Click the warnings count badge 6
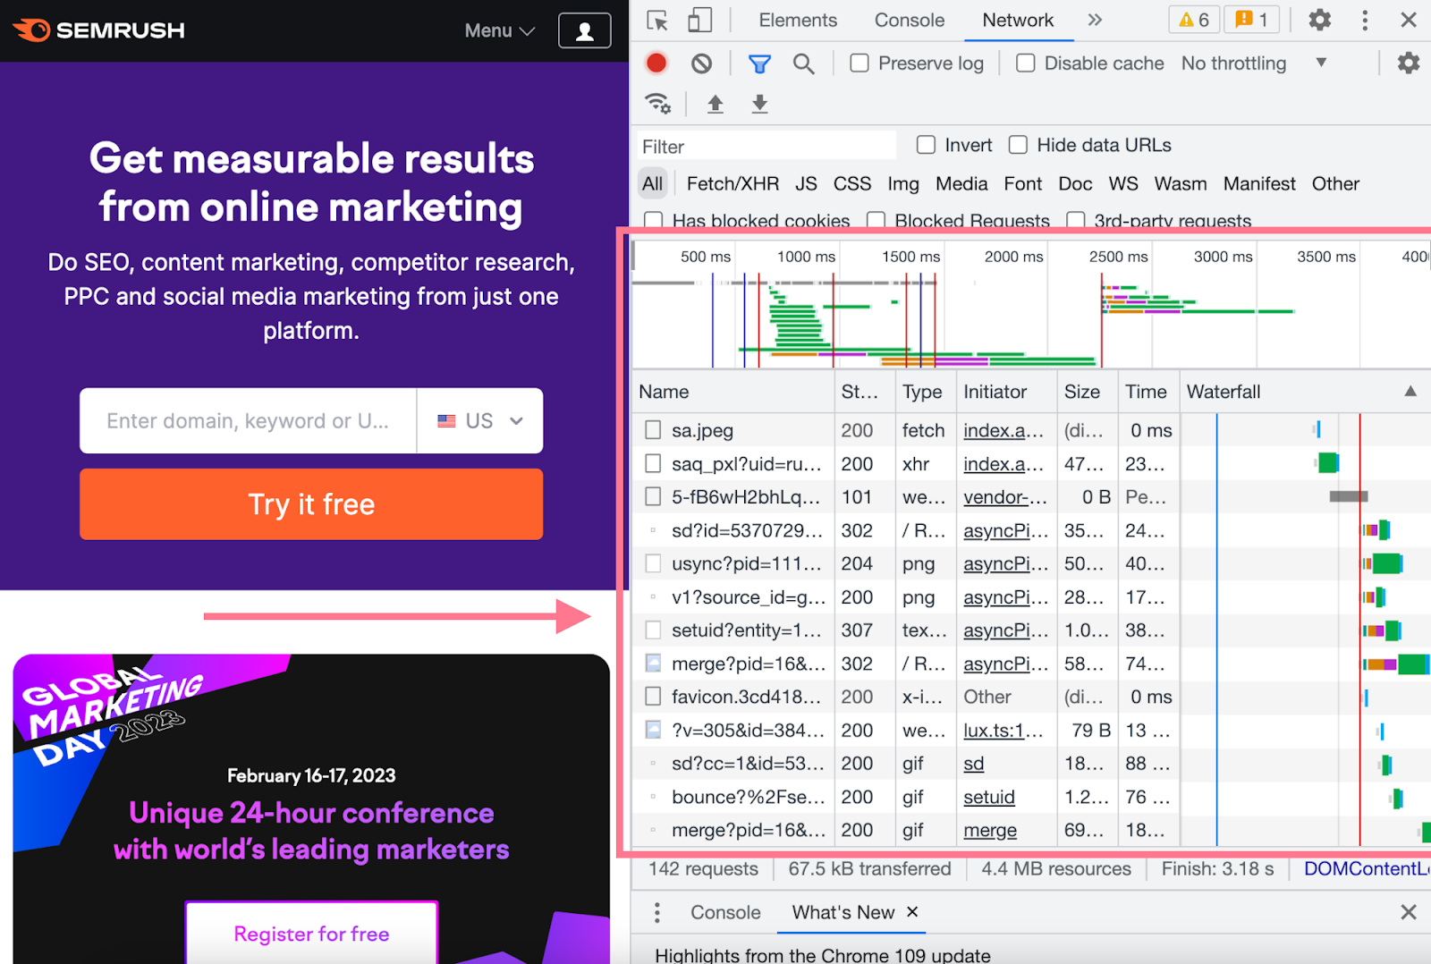The width and height of the screenshot is (1431, 964). coord(1194,20)
